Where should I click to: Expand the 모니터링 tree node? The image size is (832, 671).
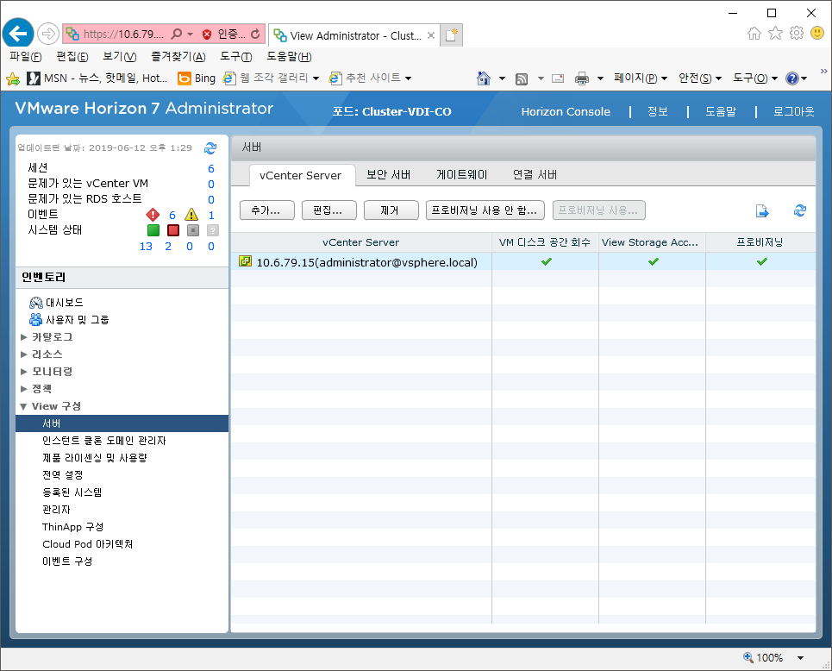tap(23, 372)
